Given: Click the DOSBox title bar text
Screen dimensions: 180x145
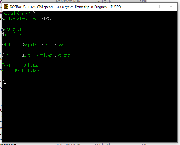Looking at the screenshot, I should [65, 7].
